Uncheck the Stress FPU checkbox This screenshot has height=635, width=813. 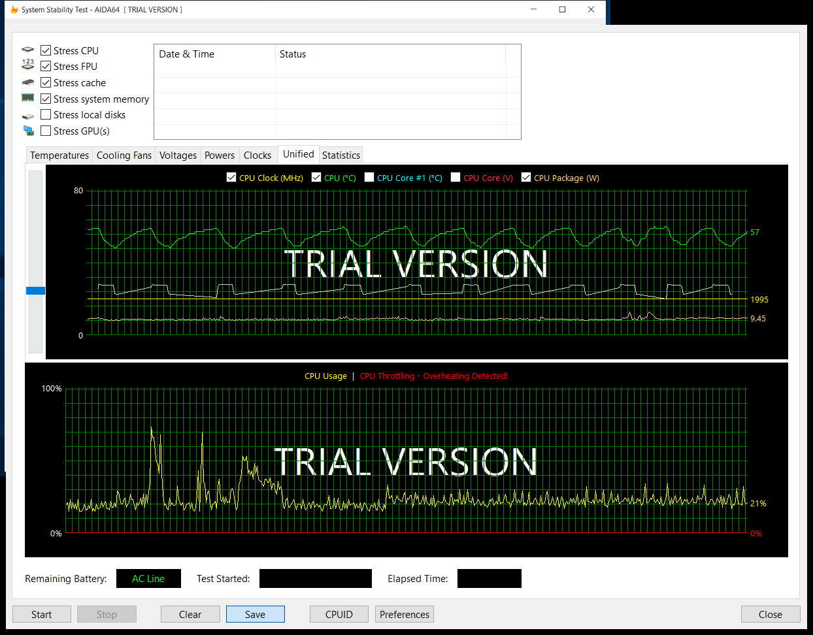(x=46, y=66)
